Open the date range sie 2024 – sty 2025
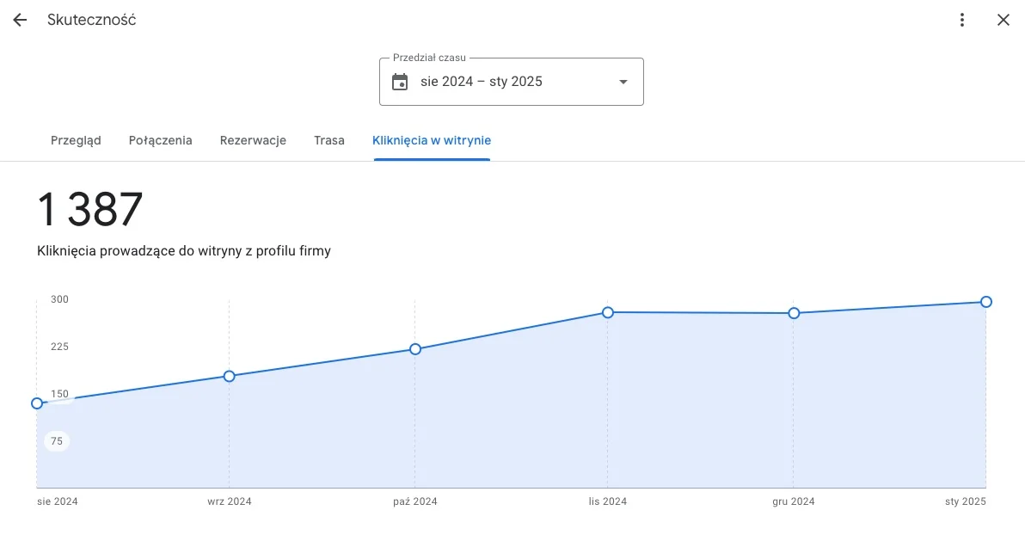The width and height of the screenshot is (1025, 541). tap(482, 82)
